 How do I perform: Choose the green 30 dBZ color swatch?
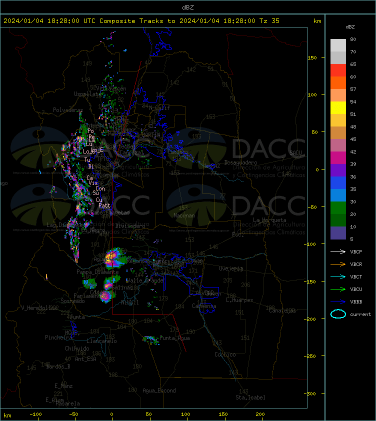[338, 207]
